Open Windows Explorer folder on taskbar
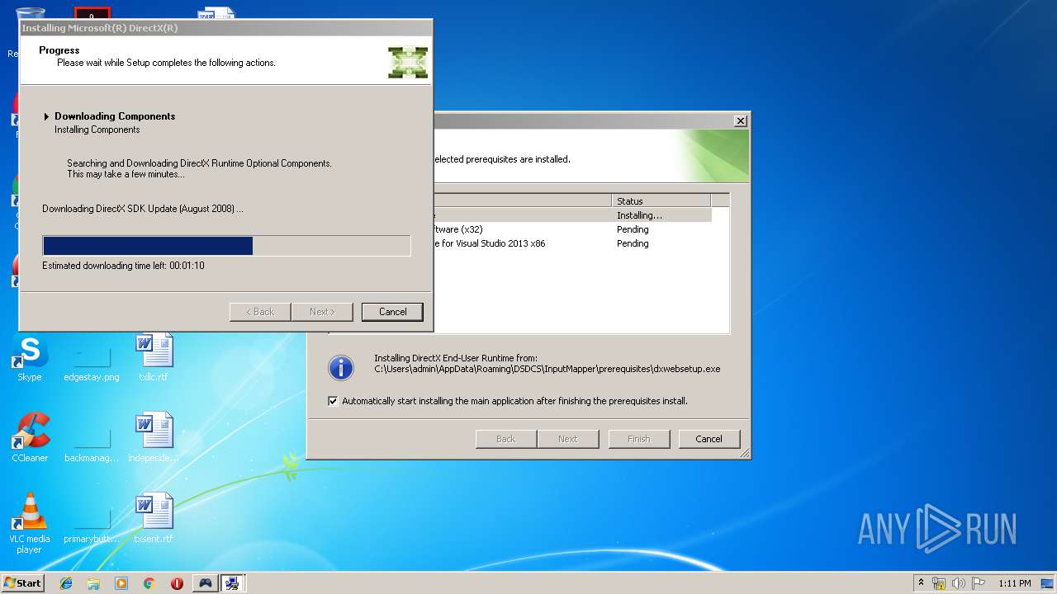Screen dimensions: 1057x594 pyautogui.click(x=93, y=583)
